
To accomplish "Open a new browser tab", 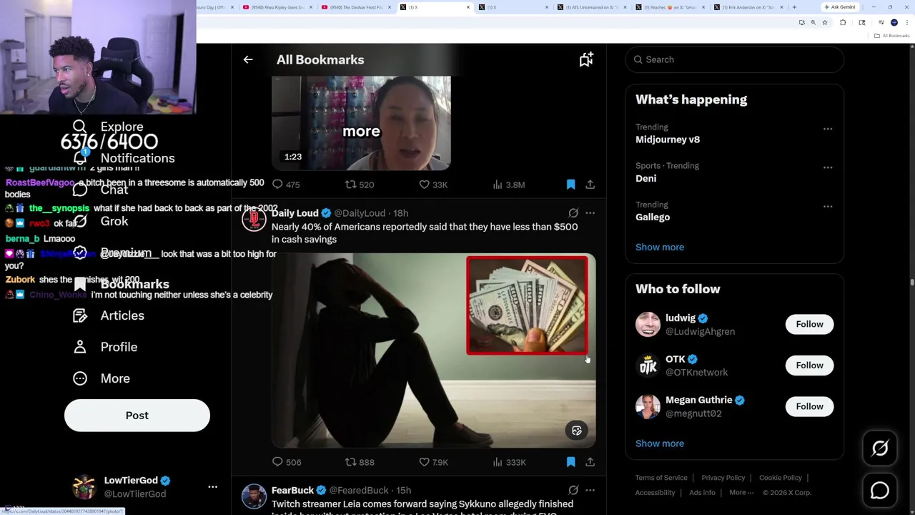I will click(x=794, y=7).
